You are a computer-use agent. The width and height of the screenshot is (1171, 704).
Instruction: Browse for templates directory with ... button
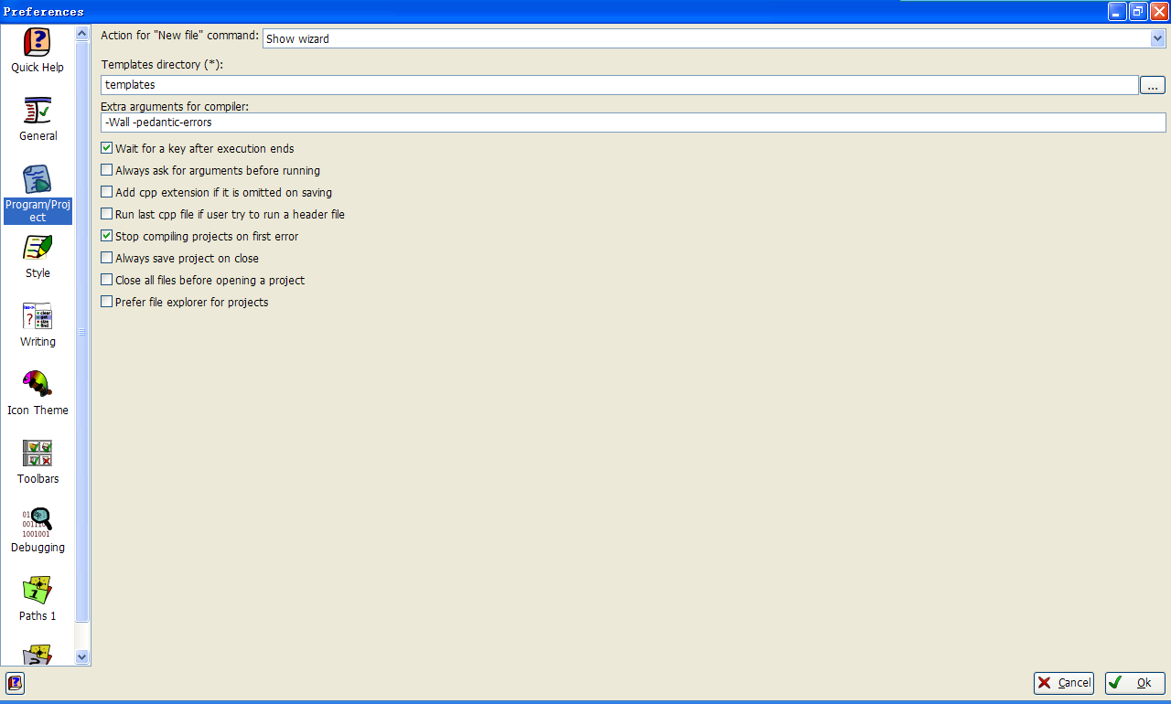coord(1152,85)
